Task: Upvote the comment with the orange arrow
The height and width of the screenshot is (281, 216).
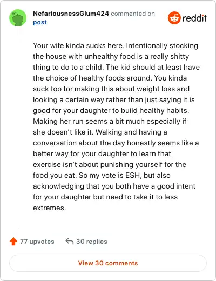Action: pyautogui.click(x=13, y=242)
